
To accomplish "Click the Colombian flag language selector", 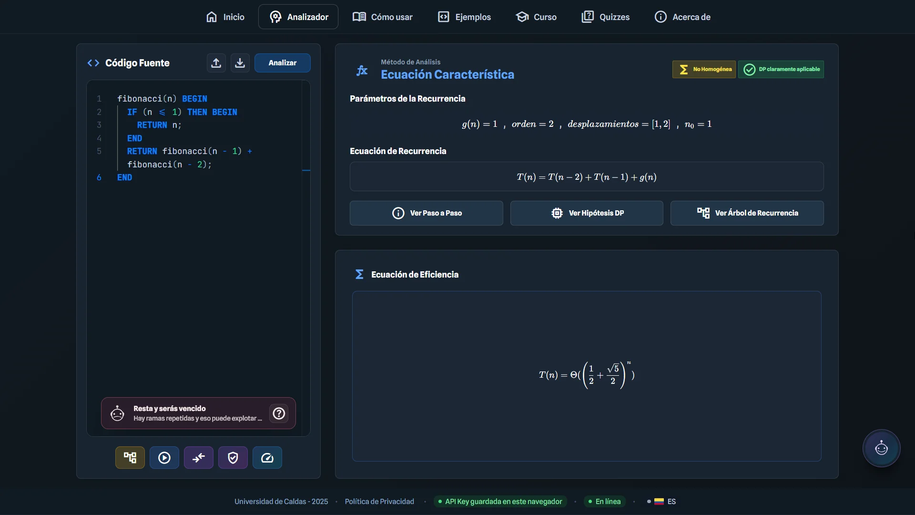I will click(662, 502).
